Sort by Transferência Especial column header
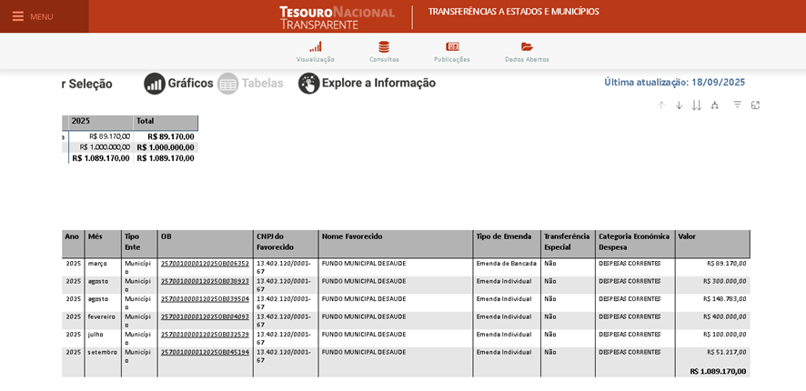This screenshot has width=806, height=391. point(568,244)
